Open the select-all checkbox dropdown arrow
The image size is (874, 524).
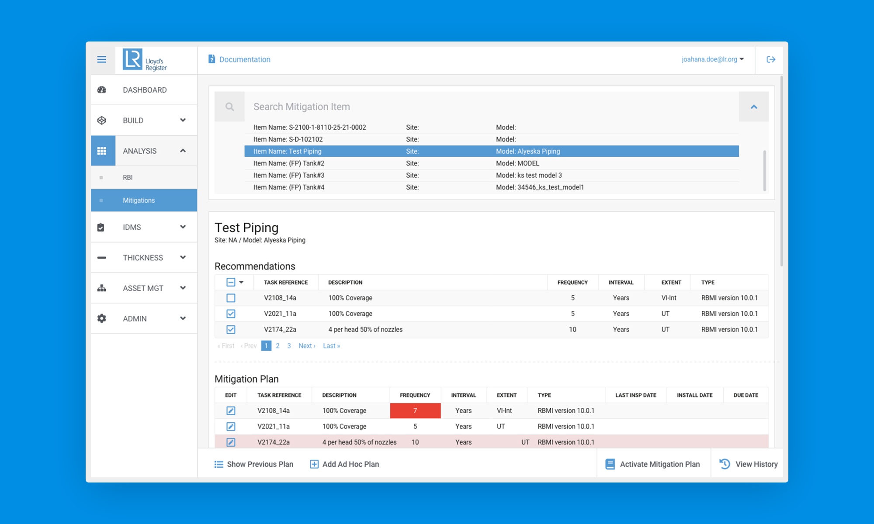click(241, 282)
